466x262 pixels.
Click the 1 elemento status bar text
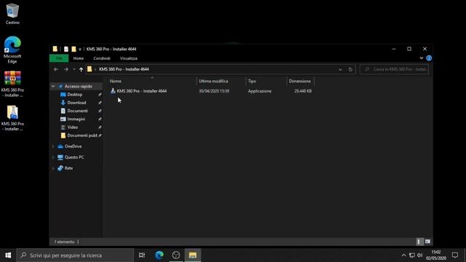(x=64, y=242)
